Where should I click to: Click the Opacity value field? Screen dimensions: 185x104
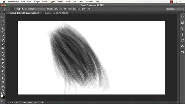[x=56, y=9]
